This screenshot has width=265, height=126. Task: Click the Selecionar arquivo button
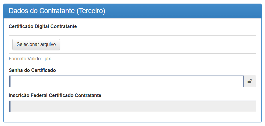tap(36, 44)
